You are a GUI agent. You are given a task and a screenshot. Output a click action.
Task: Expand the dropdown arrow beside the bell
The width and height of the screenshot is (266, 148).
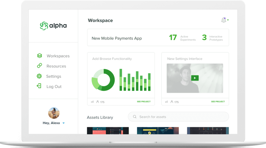click(228, 20)
